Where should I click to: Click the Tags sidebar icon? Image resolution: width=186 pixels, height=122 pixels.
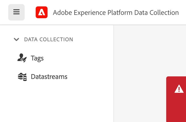(22, 58)
